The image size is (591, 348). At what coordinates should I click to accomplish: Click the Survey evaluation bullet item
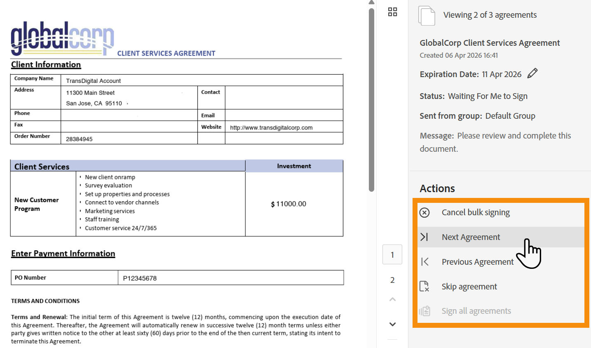click(108, 186)
